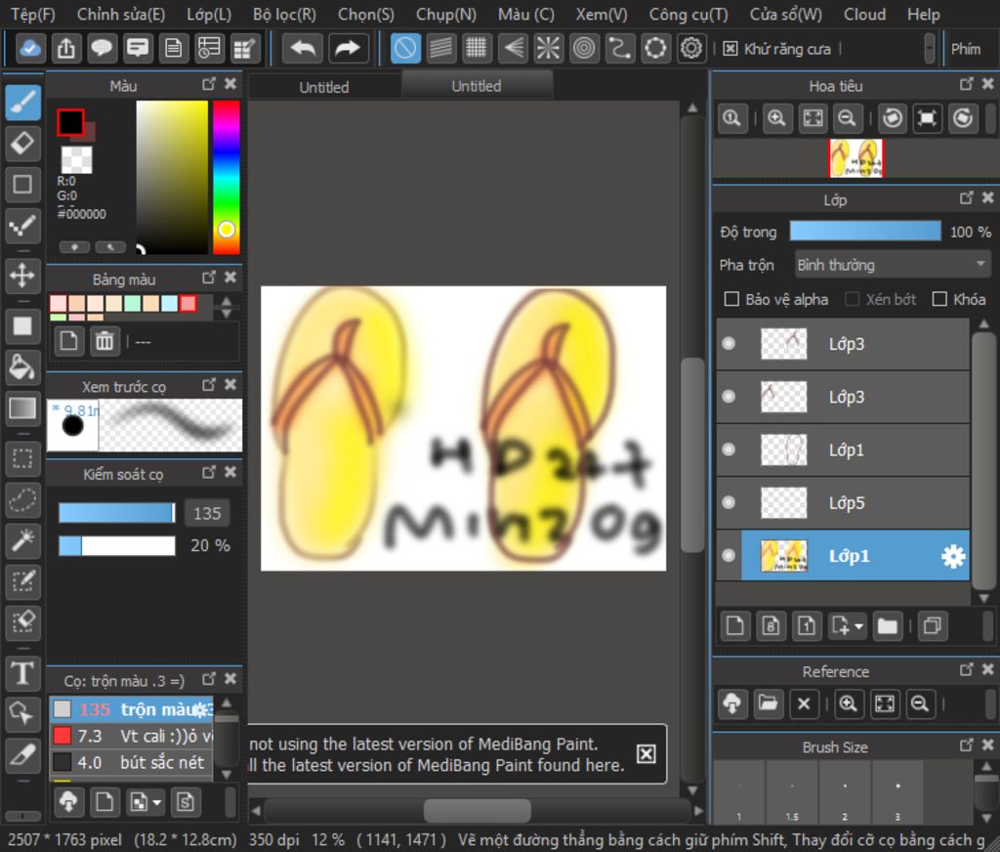The height and width of the screenshot is (852, 1000).
Task: Click horizontal canvas scrollbar
Action: 477,811
